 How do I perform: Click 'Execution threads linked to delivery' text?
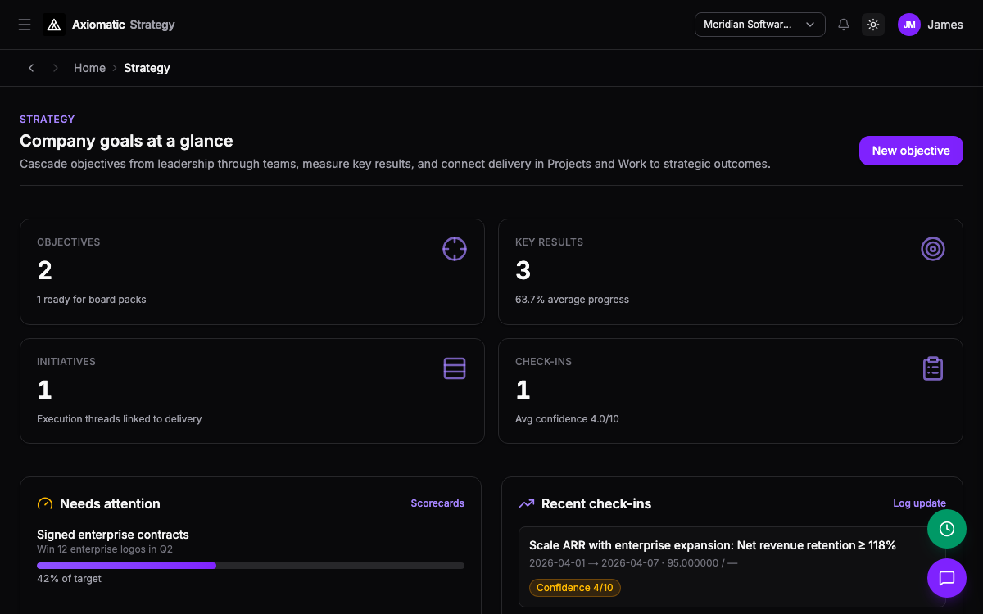pos(119,419)
